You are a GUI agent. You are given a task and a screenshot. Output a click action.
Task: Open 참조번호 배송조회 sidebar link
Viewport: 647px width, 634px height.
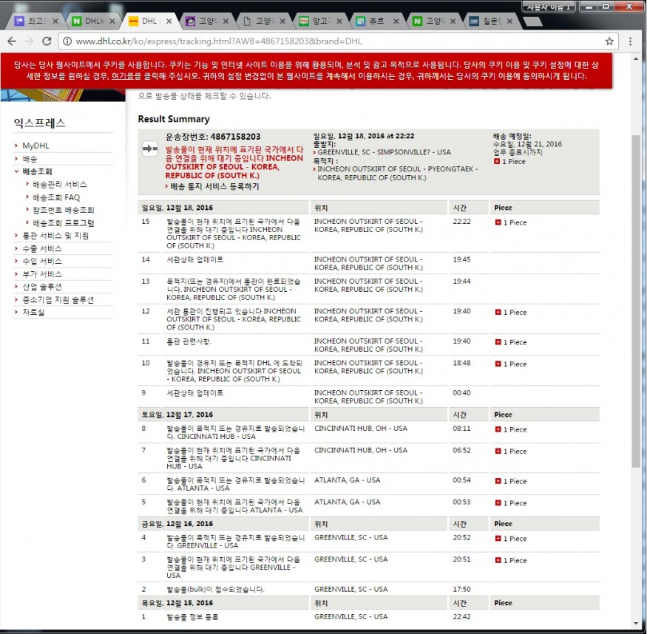pyautogui.click(x=63, y=211)
